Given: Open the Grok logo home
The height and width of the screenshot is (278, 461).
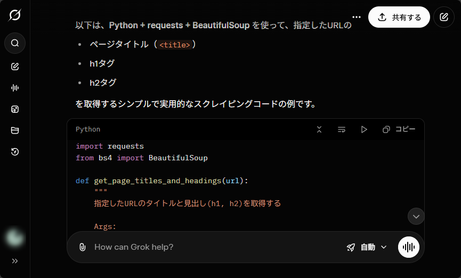Looking at the screenshot, I should click(x=15, y=15).
